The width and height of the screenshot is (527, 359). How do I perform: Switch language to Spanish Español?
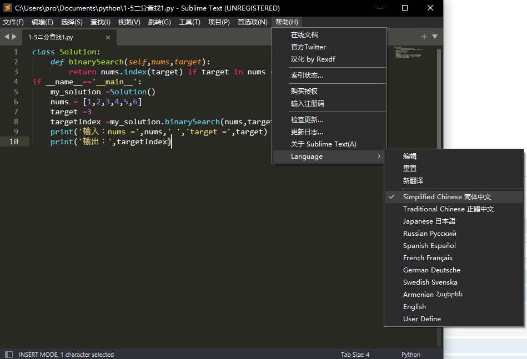coord(454,245)
